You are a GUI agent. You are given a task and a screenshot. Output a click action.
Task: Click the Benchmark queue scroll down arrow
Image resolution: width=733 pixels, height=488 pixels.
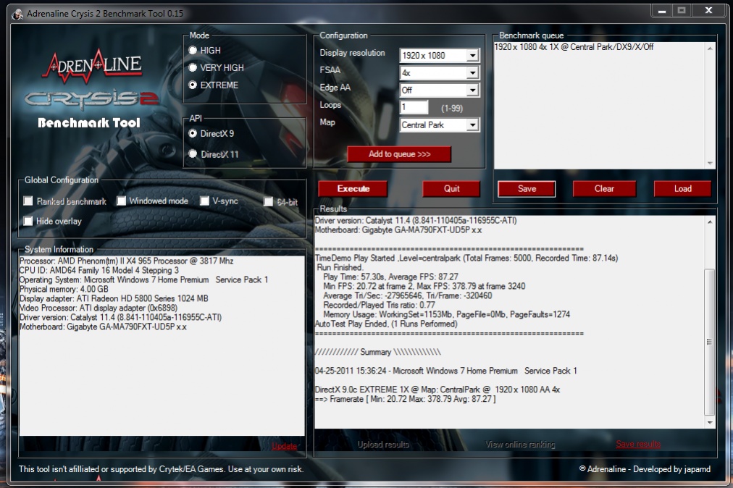[710, 163]
